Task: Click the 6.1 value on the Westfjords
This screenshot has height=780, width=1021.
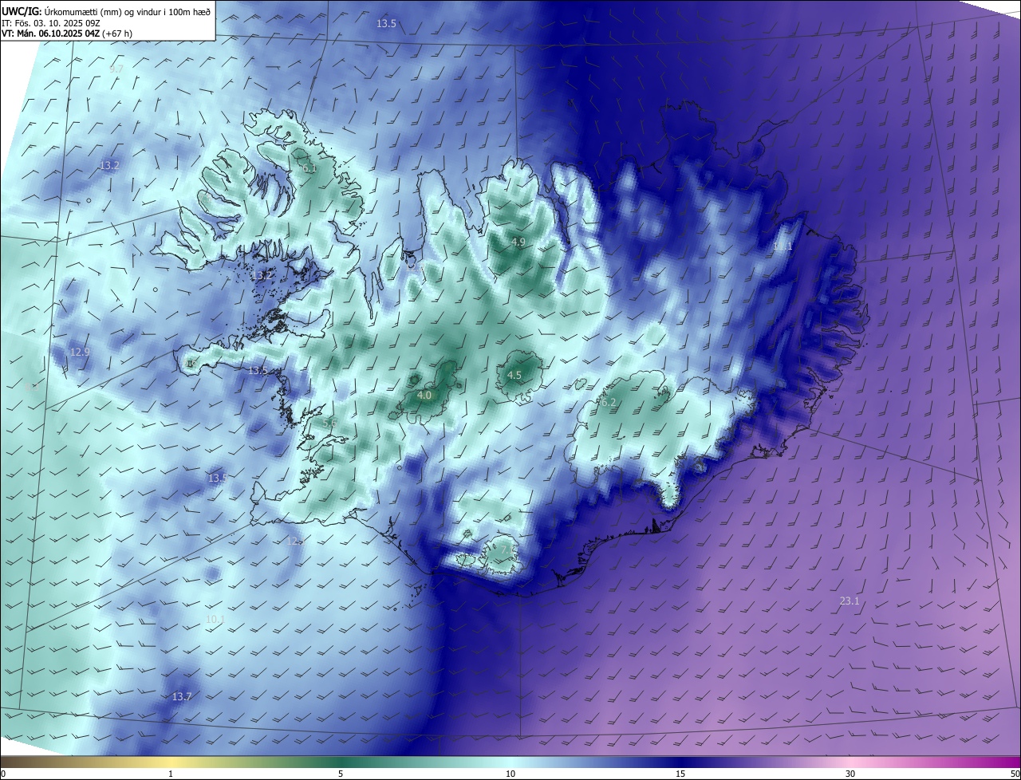Action: tap(309, 169)
